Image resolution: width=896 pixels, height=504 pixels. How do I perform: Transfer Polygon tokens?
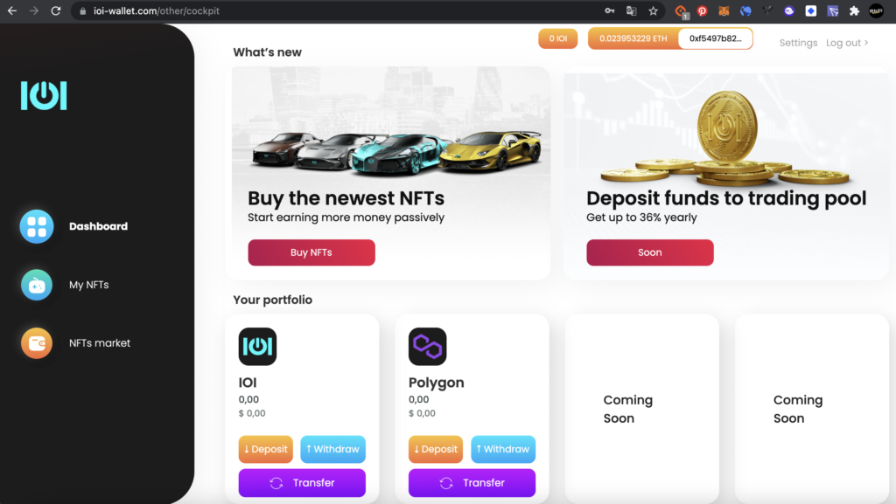click(x=472, y=483)
